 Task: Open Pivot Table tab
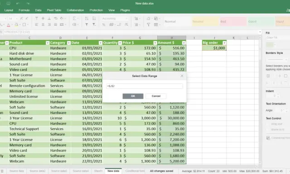pos(54,10)
